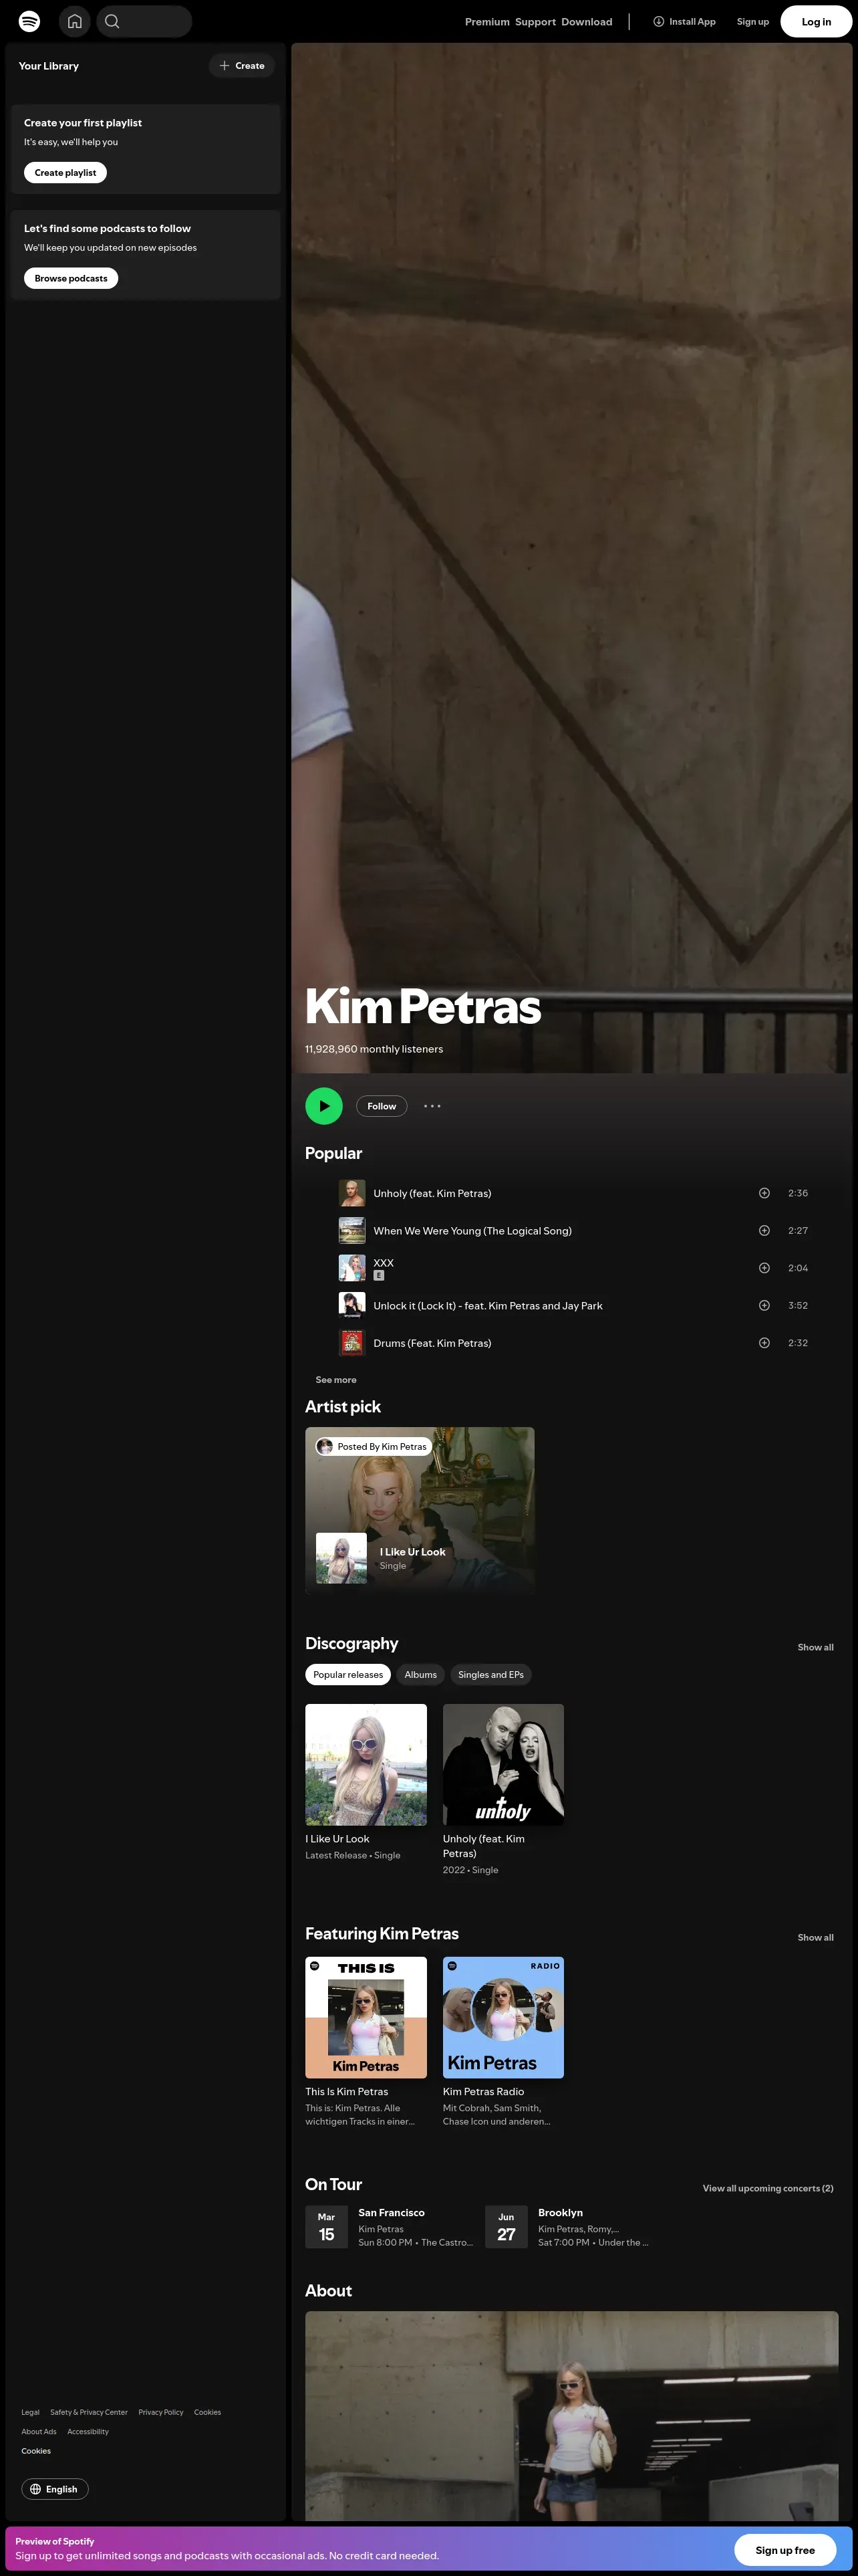The image size is (858, 2576).
Task: Click Show all in Featuring Kim Petras
Action: 815,1937
